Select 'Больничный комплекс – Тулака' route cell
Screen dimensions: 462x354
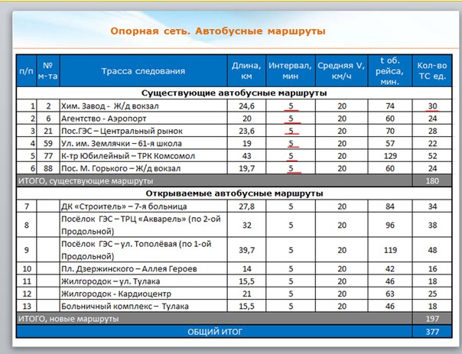(x=143, y=306)
